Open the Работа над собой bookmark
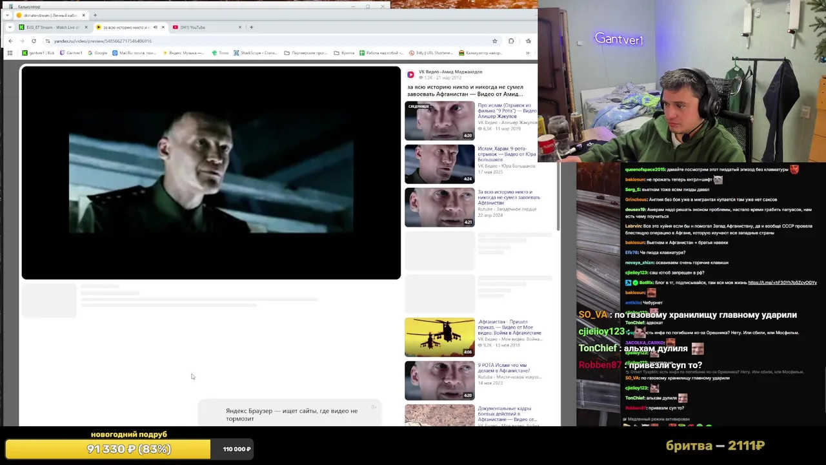Screen dimensions: 826x465 pyautogui.click(x=381, y=53)
